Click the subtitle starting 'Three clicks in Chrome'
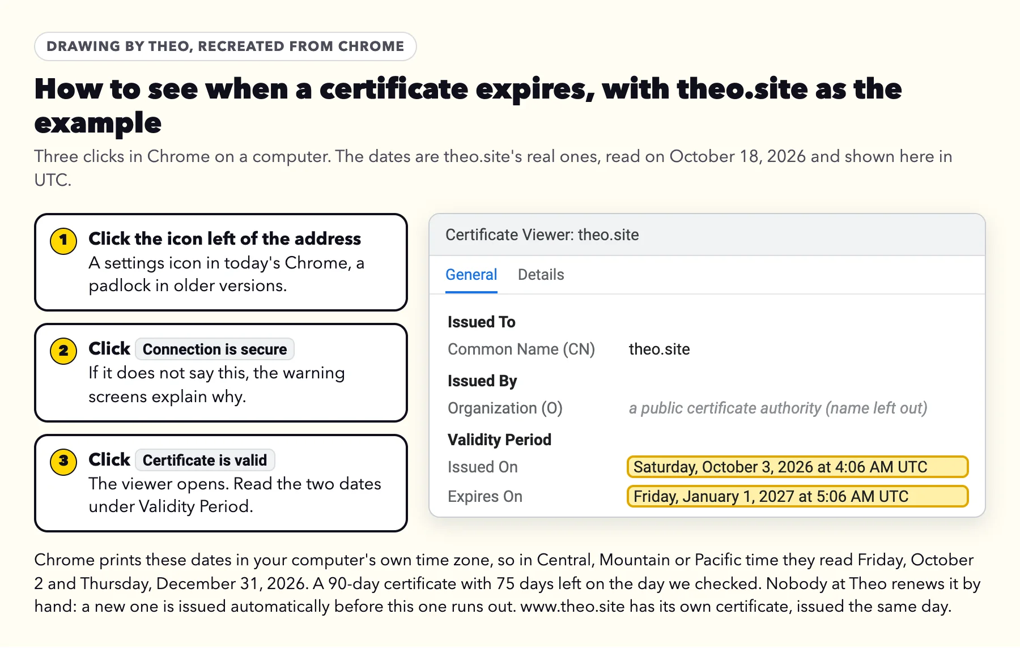This screenshot has height=648, width=1020. (x=493, y=168)
